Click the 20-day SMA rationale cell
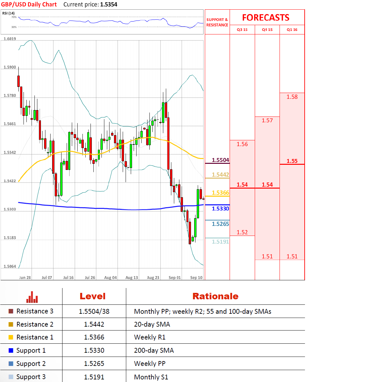Viewport: 371px width, 382px height. tap(152, 324)
